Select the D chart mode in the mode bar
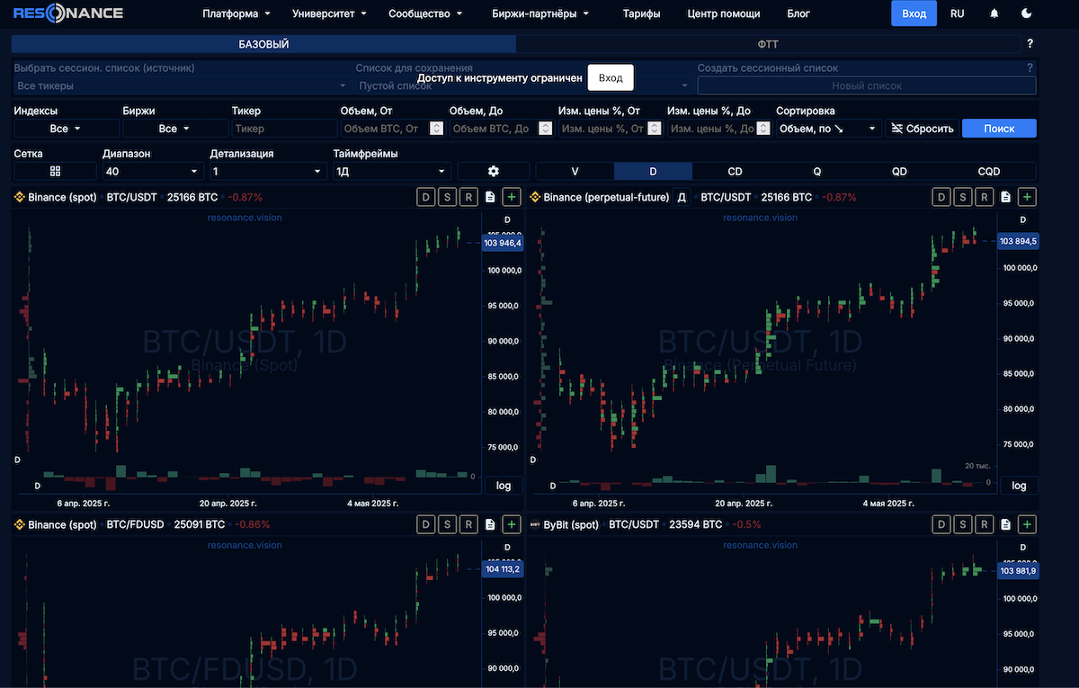Screen dimensions: 1079x688 (x=653, y=171)
